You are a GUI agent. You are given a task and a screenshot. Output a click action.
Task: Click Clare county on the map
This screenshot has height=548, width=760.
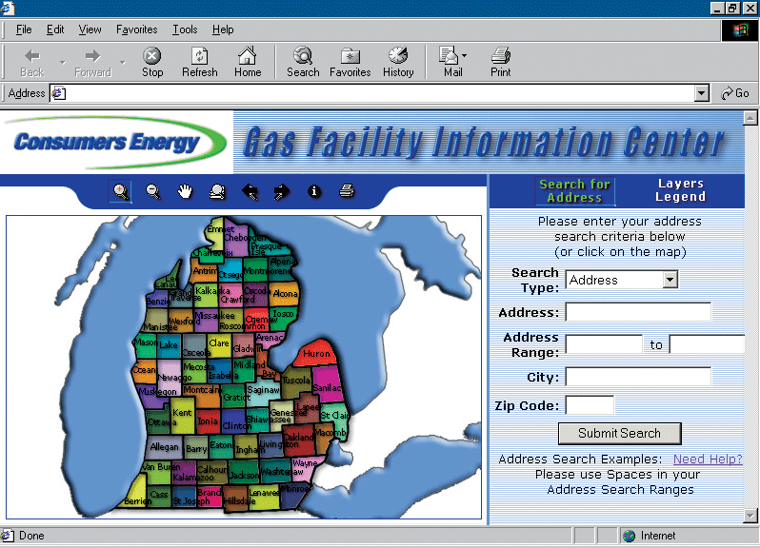click(219, 343)
